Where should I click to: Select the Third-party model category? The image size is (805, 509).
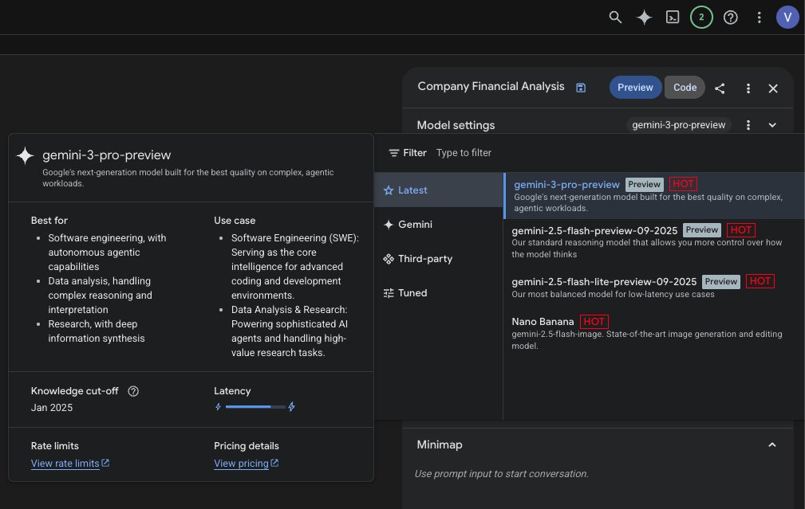[x=439, y=259]
